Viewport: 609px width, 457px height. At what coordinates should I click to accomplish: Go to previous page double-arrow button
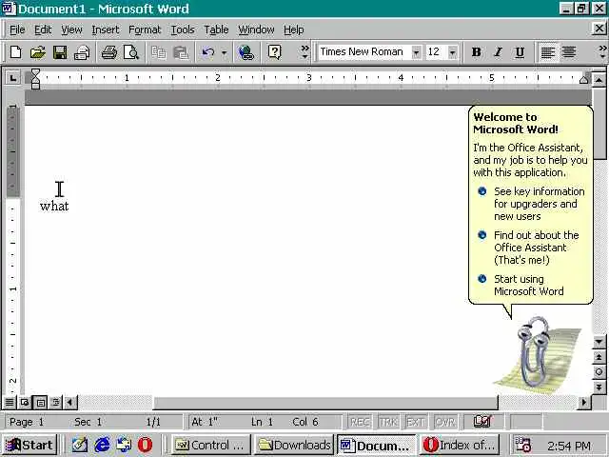coord(599,357)
